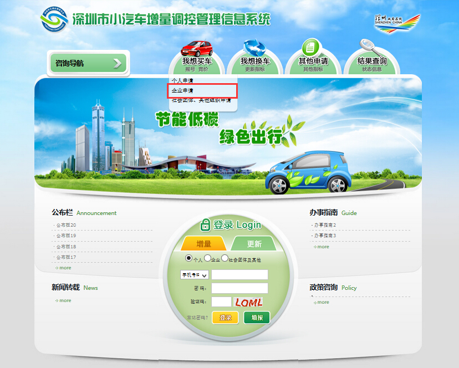Click the 忘记密码? link
The width and height of the screenshot is (459, 368).
point(198,318)
